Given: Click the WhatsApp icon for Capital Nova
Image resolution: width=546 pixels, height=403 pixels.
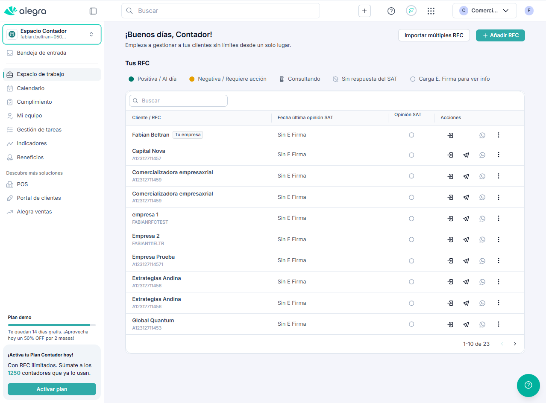Looking at the screenshot, I should 482,155.
